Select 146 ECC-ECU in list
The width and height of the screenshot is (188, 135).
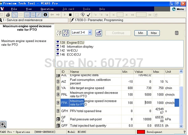click(x=68, y=55)
